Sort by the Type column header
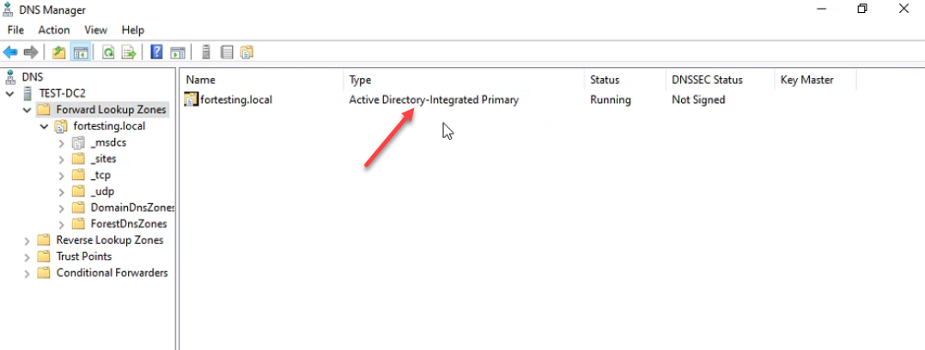925x350 pixels. coord(465,80)
